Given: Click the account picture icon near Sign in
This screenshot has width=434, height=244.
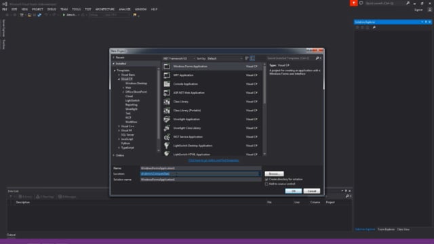Looking at the screenshot, I should coord(429,9).
